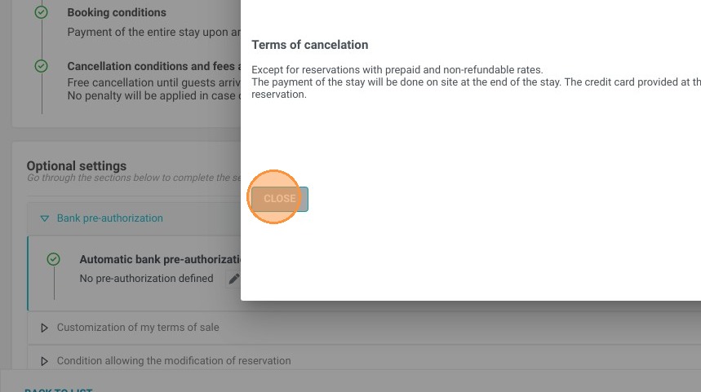Click the Automatic bank pre-authorization title text

(x=160, y=259)
